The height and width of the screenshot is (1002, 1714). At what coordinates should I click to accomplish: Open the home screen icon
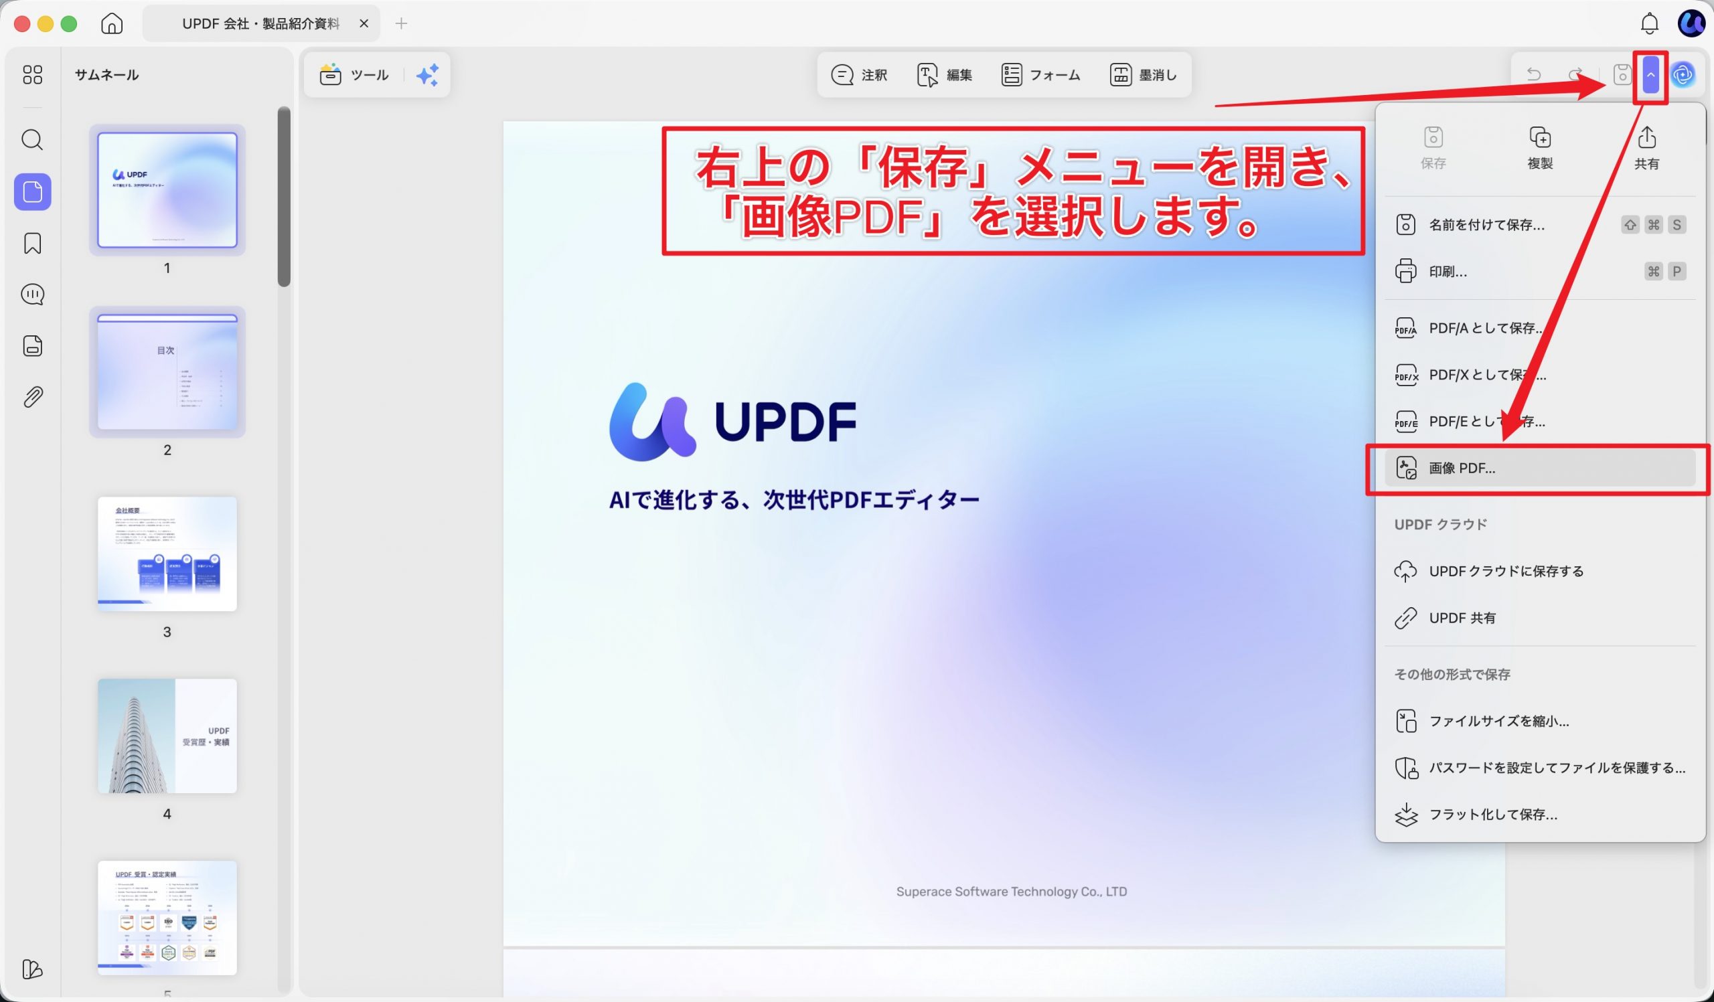tap(112, 24)
